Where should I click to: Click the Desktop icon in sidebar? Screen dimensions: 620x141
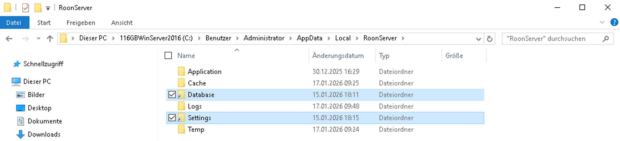tap(21, 108)
